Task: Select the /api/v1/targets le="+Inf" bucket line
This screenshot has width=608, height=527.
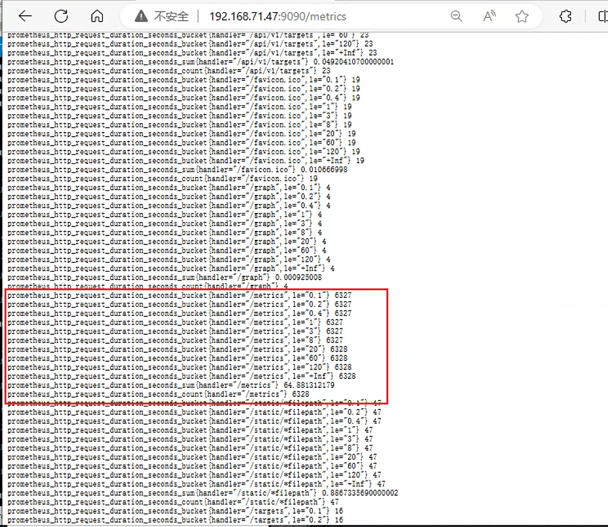Action: 192,53
